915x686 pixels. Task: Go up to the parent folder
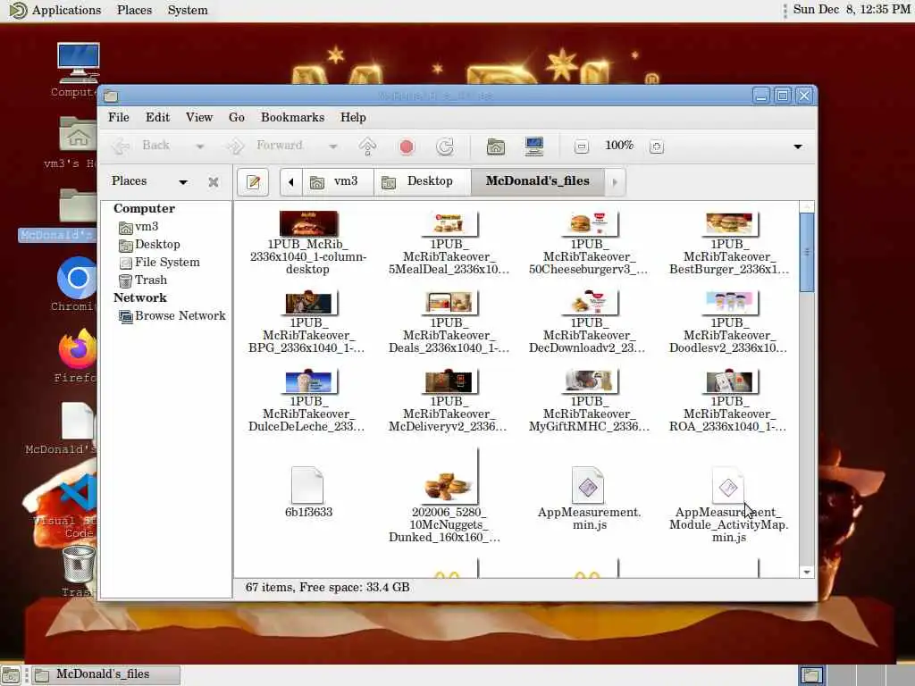367,146
